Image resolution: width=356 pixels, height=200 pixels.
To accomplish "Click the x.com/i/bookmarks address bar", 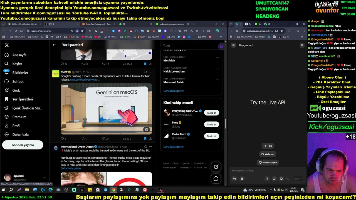I will click(50, 31).
